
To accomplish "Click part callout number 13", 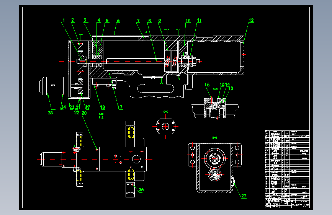I will (231, 88).
